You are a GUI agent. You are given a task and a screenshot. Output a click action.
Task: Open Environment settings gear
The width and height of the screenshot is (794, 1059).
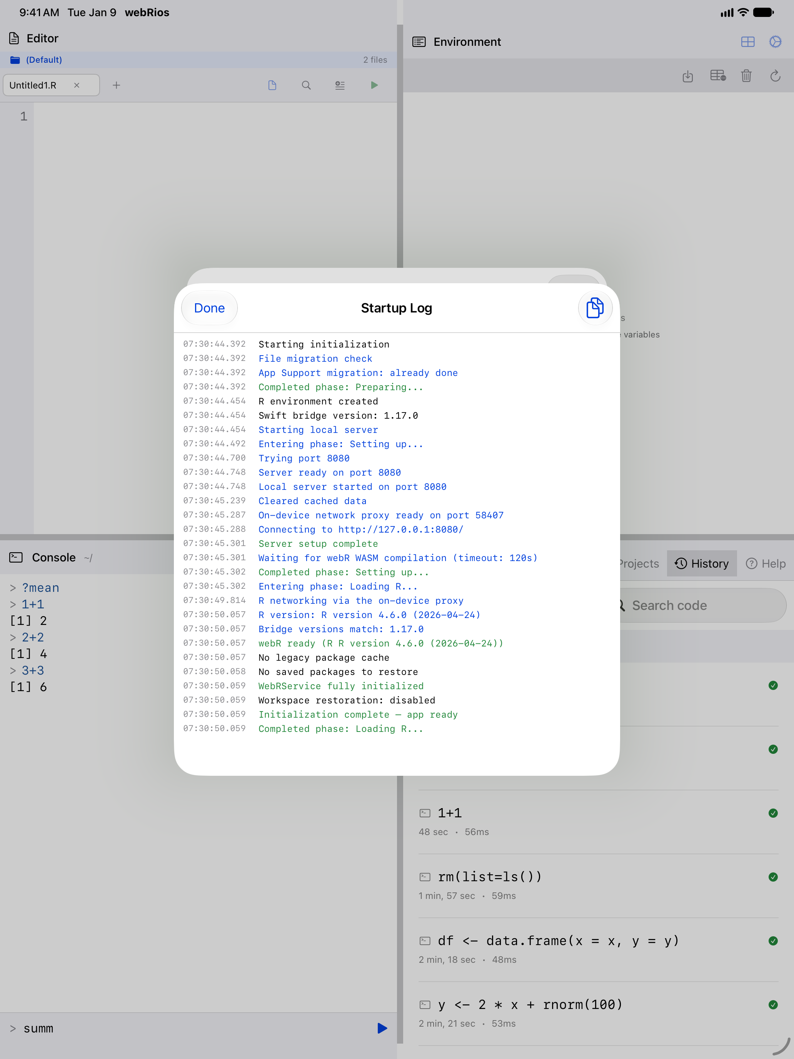[x=775, y=42]
